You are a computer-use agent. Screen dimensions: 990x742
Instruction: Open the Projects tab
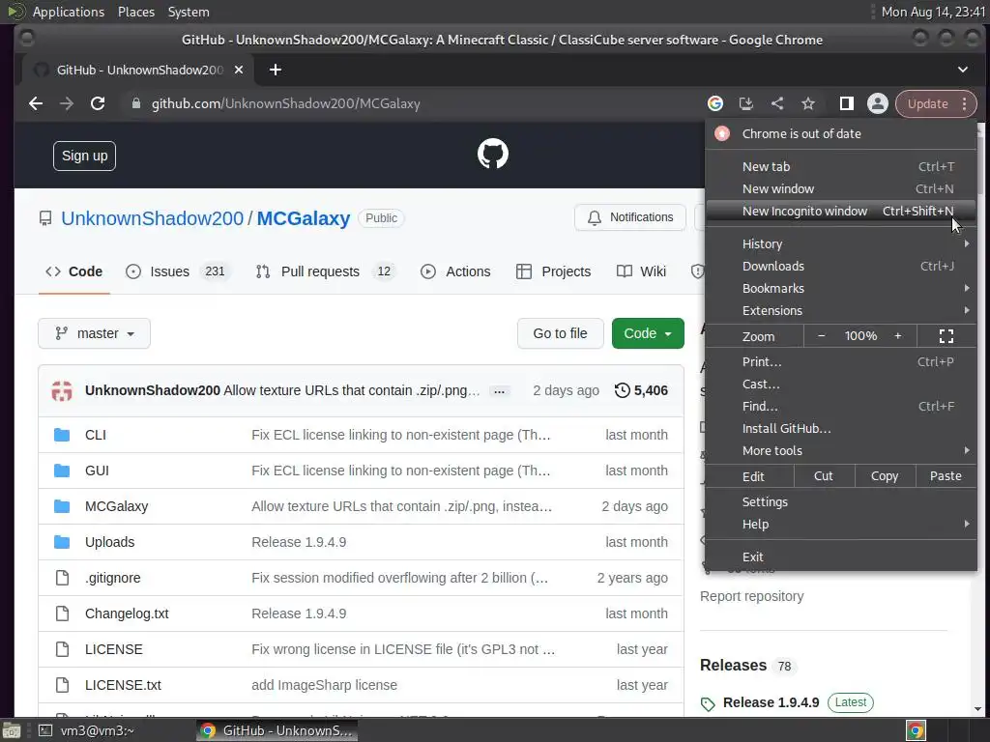pos(554,271)
